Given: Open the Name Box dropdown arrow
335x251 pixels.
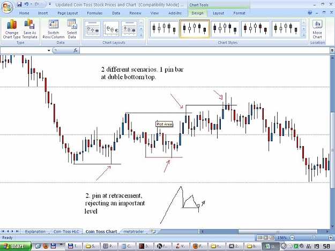Looking at the screenshot, I should (x=49, y=50).
